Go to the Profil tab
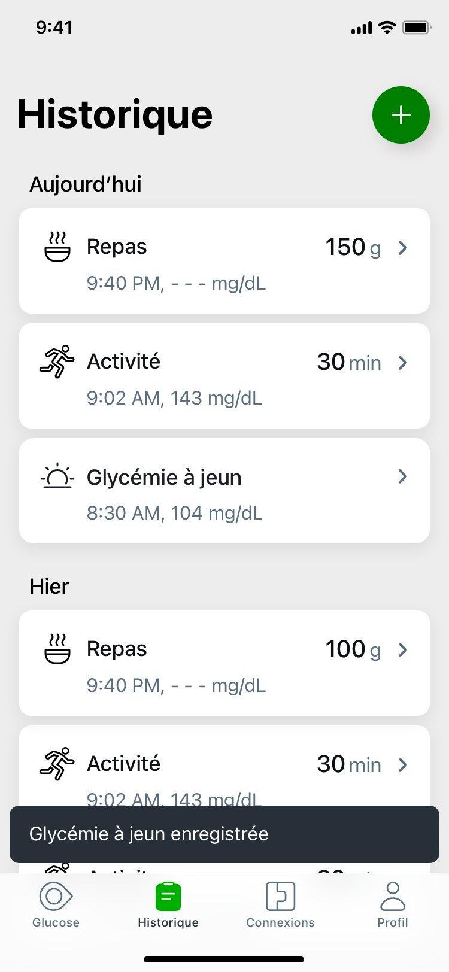Viewport: 449px width, 972px height. point(393,904)
